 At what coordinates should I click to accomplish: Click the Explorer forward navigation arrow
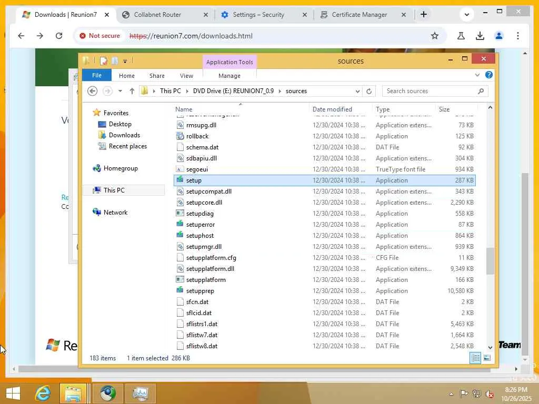[107, 91]
